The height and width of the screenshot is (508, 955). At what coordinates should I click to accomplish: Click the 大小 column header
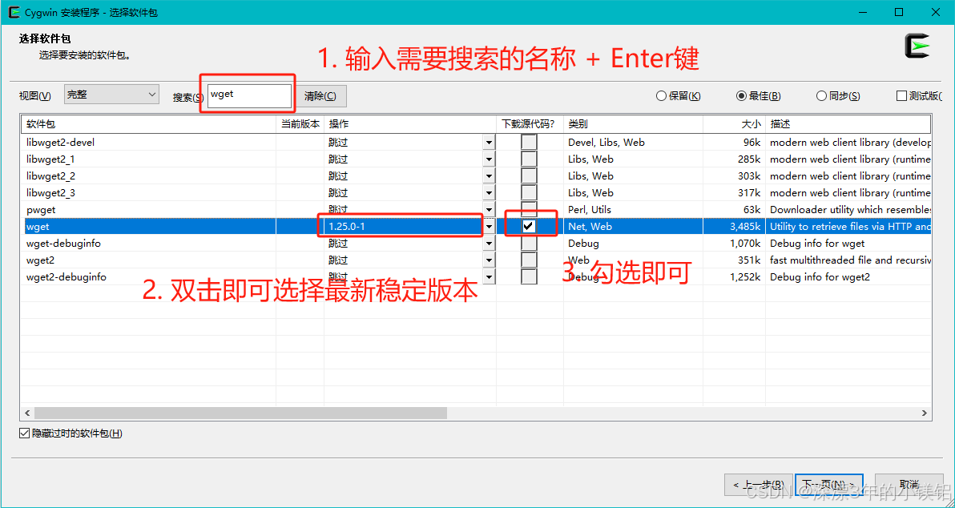coord(735,124)
